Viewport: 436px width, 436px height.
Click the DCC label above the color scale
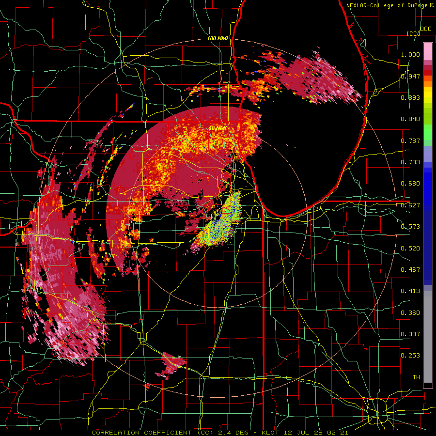(x=425, y=29)
